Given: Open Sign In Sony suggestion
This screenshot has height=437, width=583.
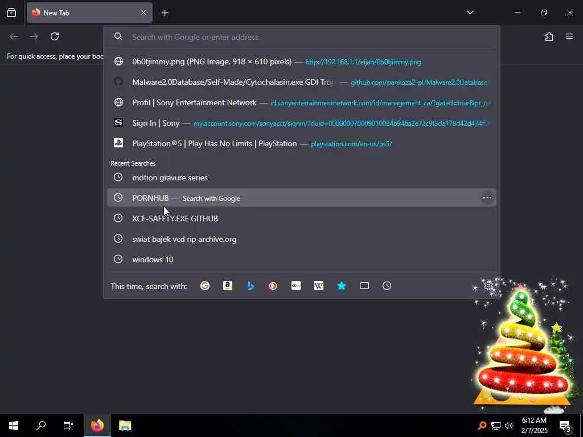Looking at the screenshot, I should (x=302, y=123).
